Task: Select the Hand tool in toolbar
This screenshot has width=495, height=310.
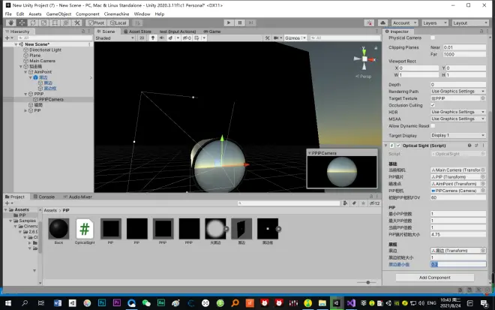Action: [x=10, y=23]
